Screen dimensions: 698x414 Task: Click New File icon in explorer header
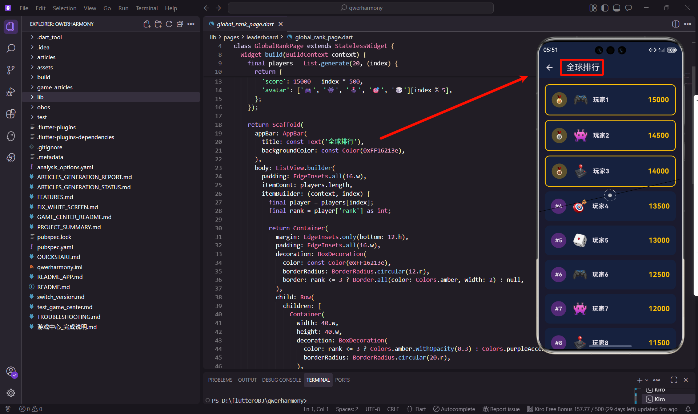(147, 24)
